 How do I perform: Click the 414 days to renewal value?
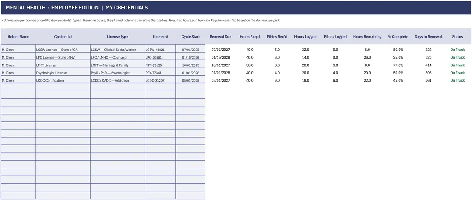tap(428, 65)
